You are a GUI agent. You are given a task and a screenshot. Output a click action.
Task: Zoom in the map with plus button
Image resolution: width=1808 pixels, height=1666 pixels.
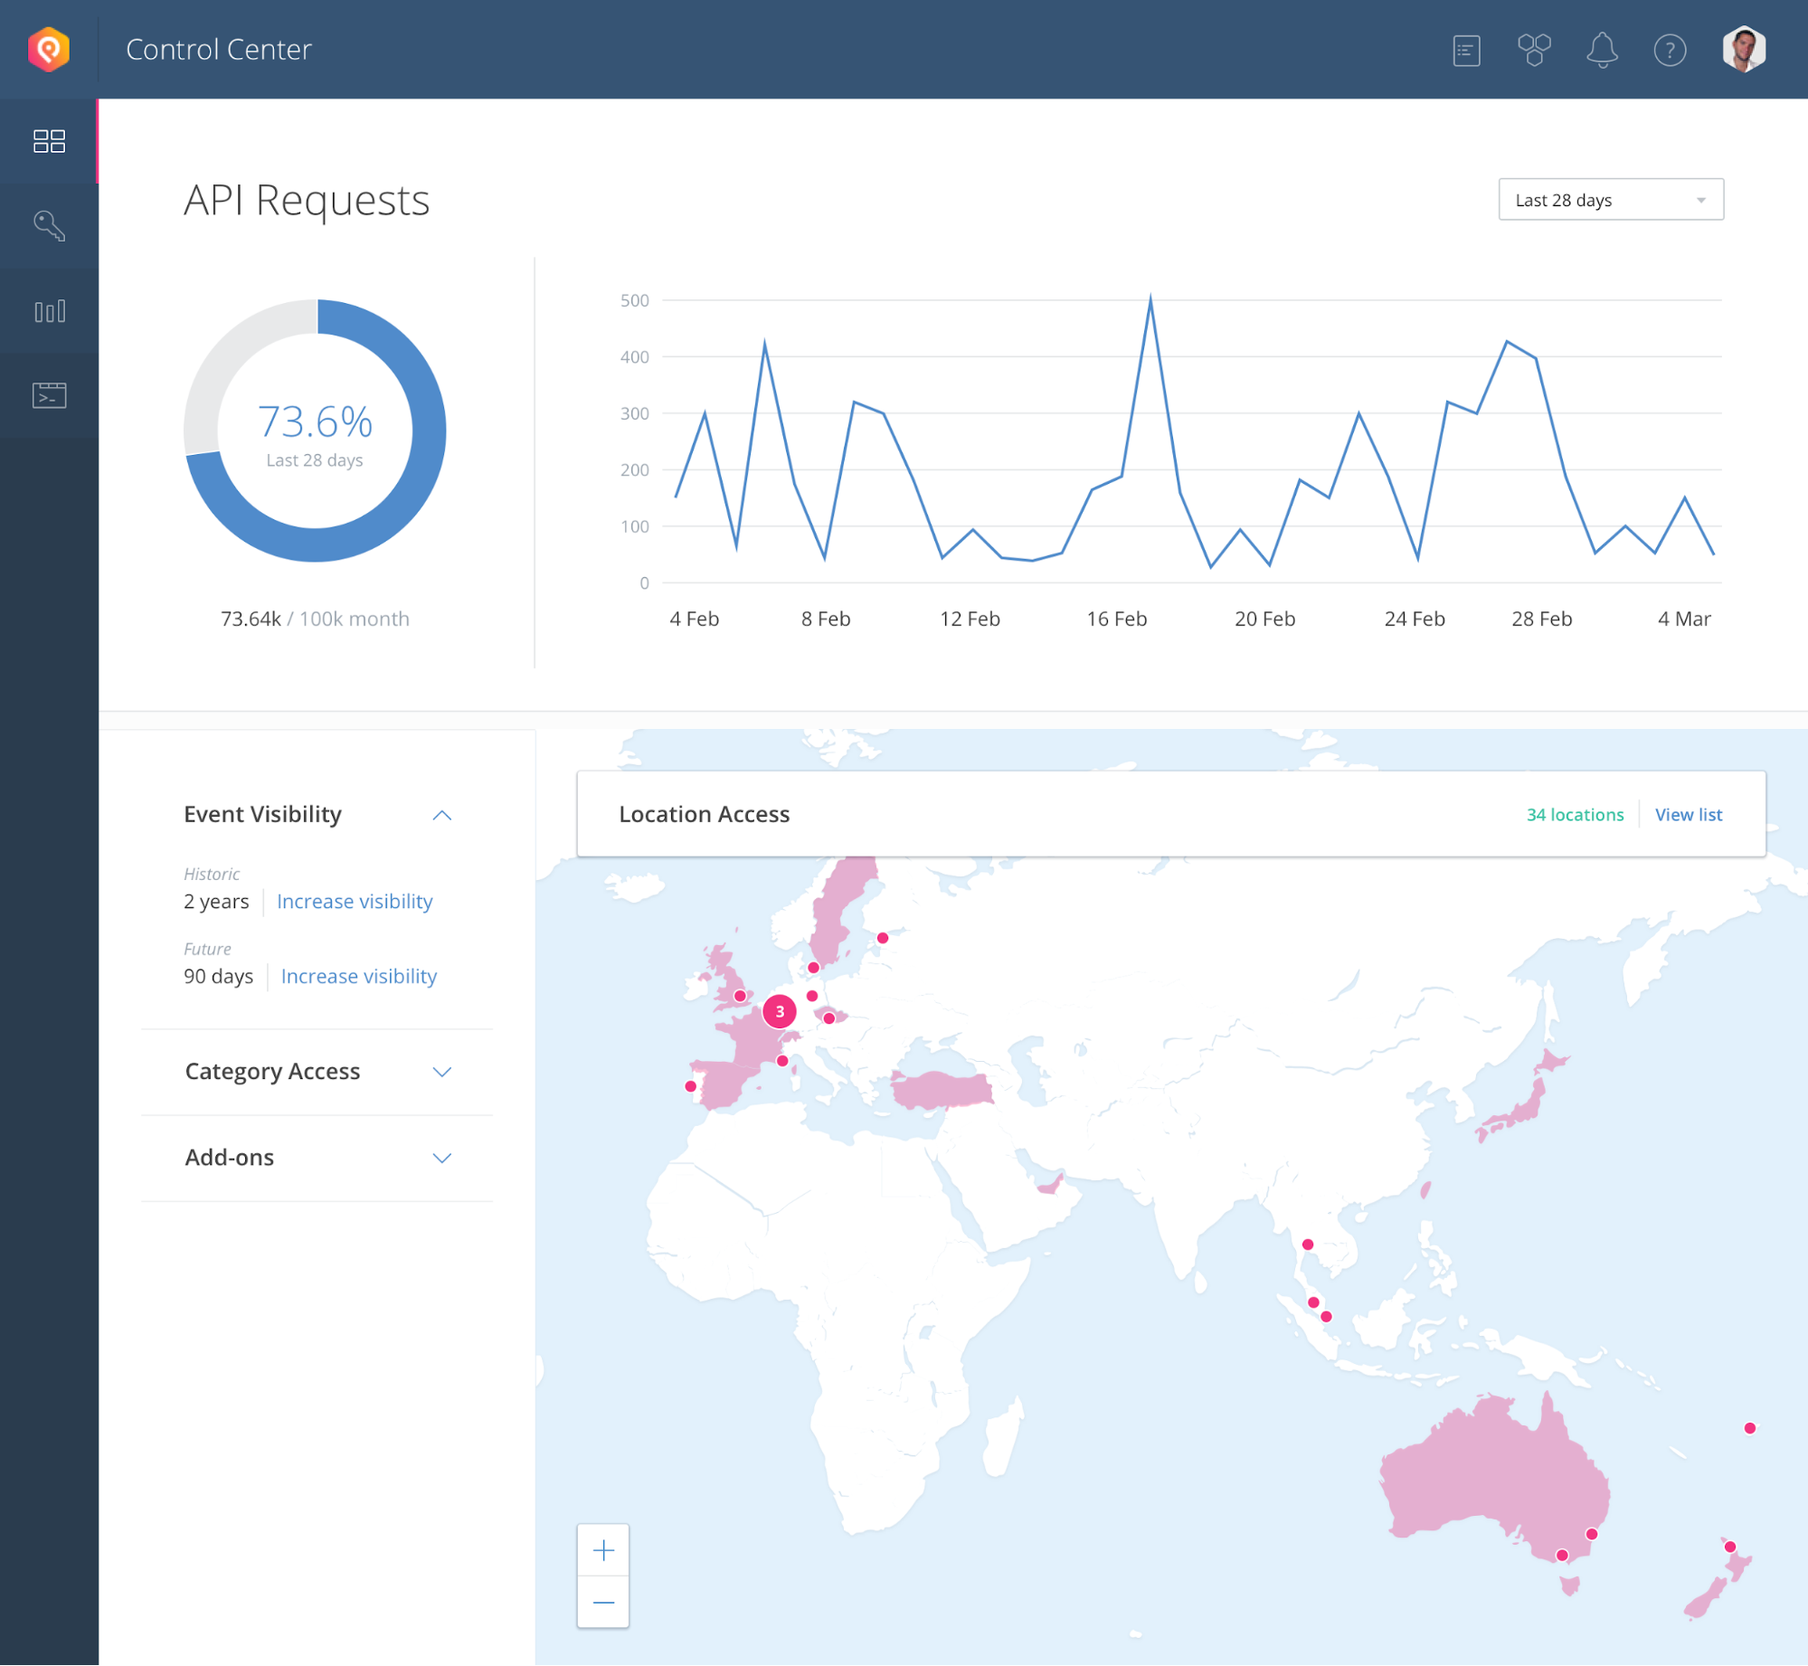point(603,1551)
